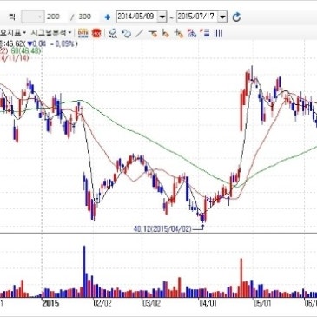Click the 40.12 low price marker
Image resolution: width=317 pixels, height=317 pixels.
[162, 229]
